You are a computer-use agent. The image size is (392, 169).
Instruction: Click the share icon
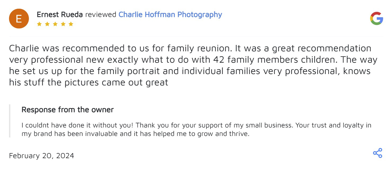click(x=377, y=153)
